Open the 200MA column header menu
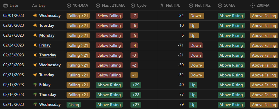The height and width of the screenshot is (109, 279). point(264,6)
